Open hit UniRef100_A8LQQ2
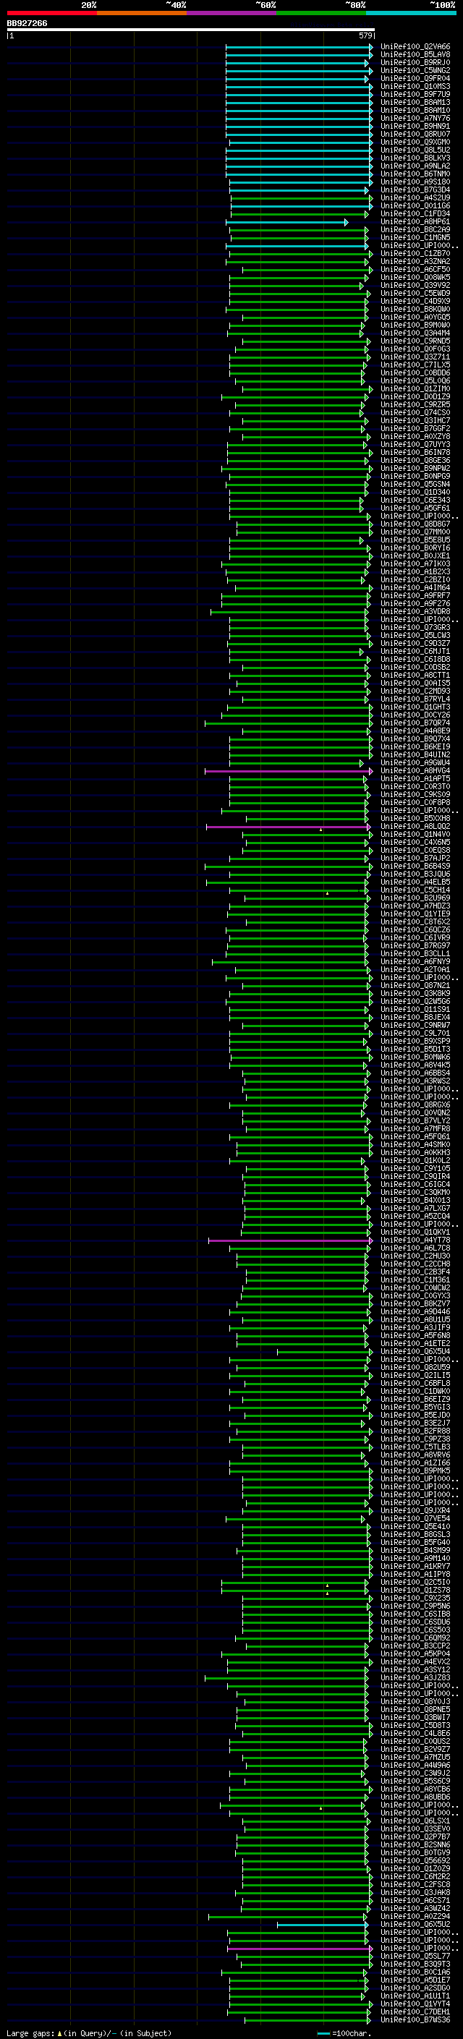 pyautogui.click(x=415, y=826)
